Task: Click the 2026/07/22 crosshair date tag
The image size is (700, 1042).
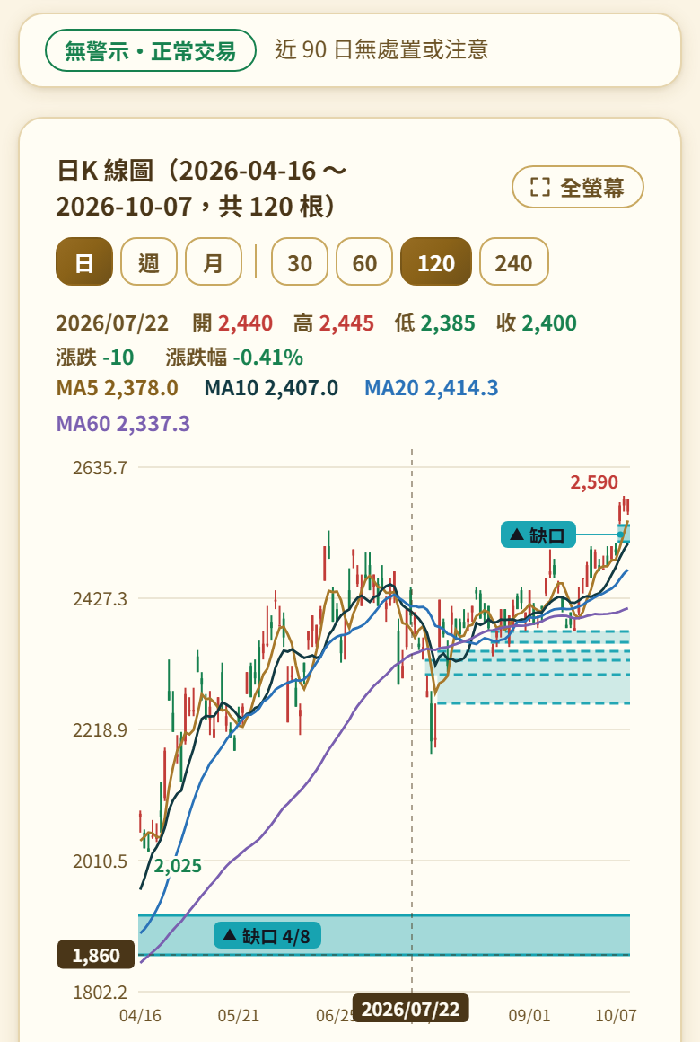Action: click(x=410, y=1009)
